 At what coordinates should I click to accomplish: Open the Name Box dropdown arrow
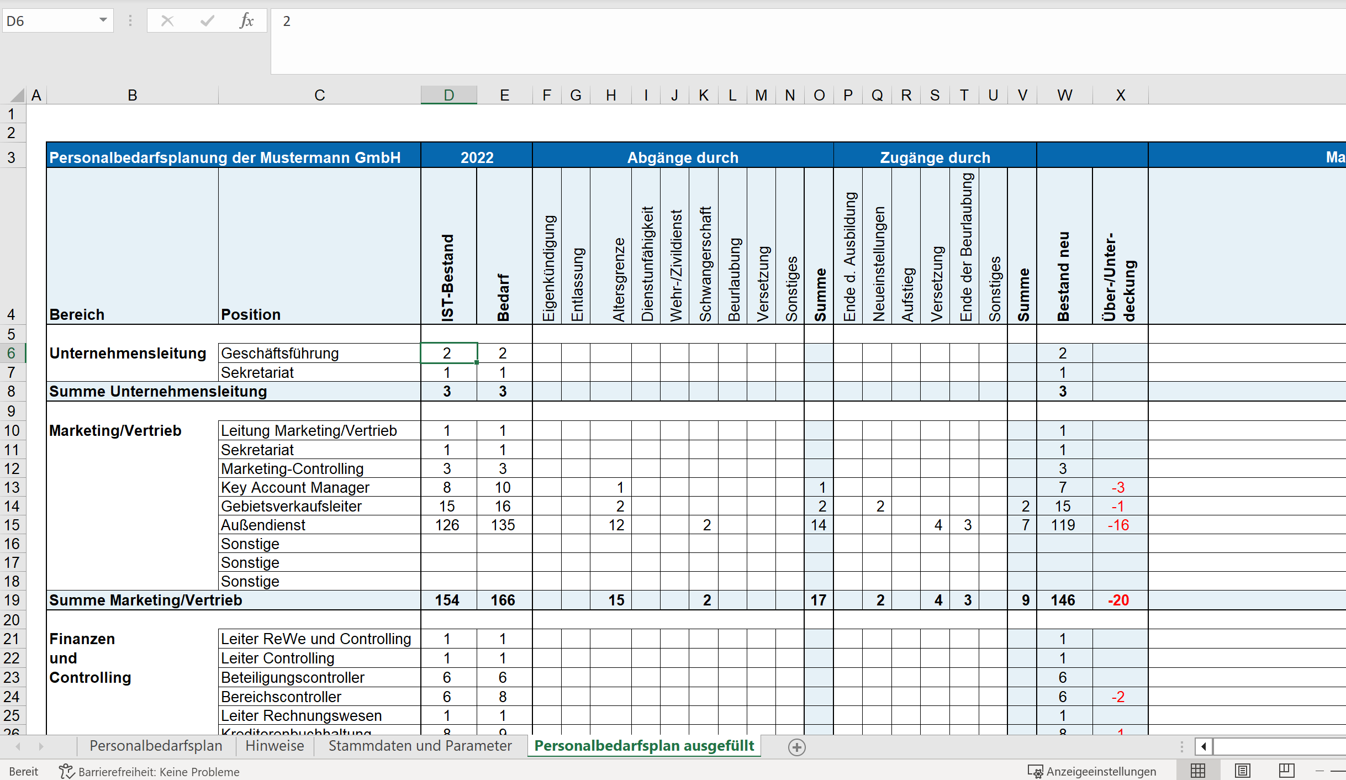coord(103,20)
